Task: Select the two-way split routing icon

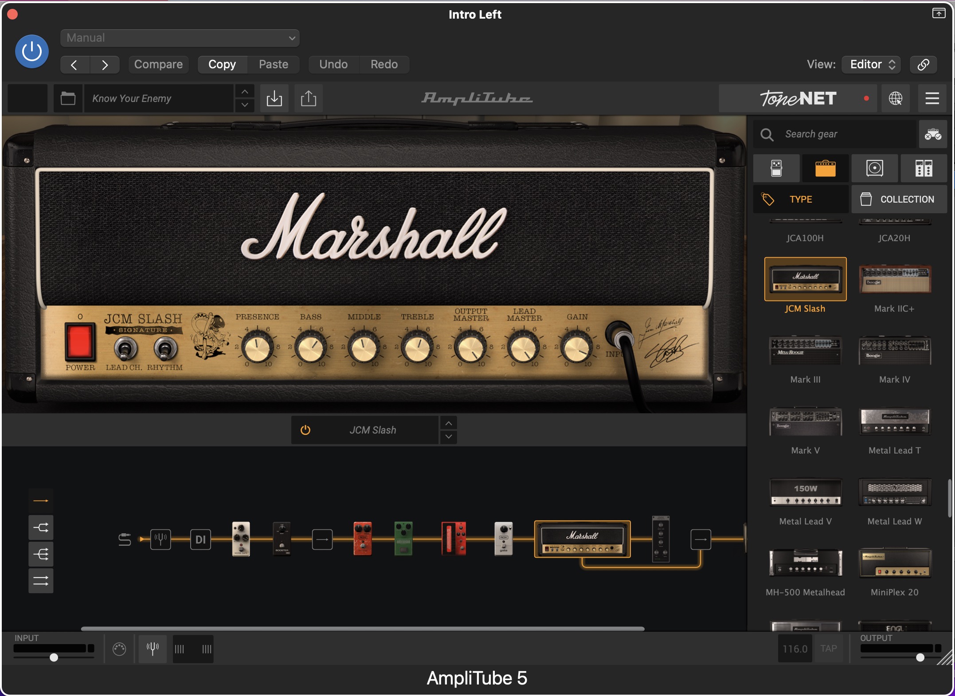Action: coord(41,528)
